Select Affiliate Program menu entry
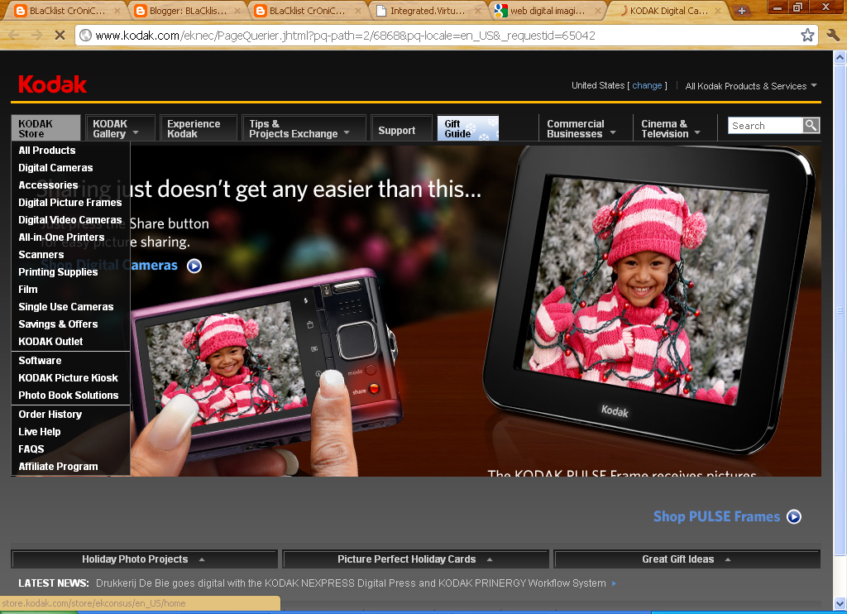The height and width of the screenshot is (614, 847). pos(59,466)
